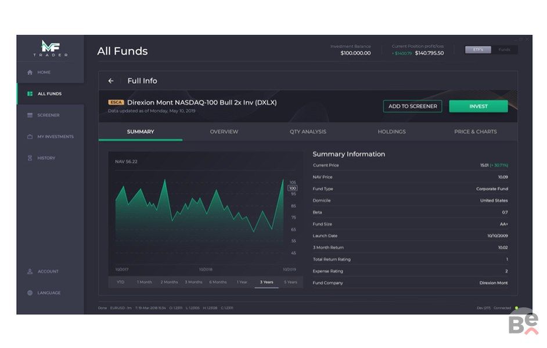Click the 3 Month Return 10.02 value
The width and height of the screenshot is (547, 348).
point(503,248)
